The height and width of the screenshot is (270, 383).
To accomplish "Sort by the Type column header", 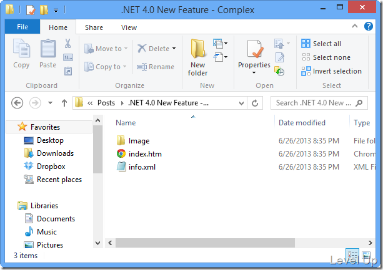I will (x=362, y=123).
